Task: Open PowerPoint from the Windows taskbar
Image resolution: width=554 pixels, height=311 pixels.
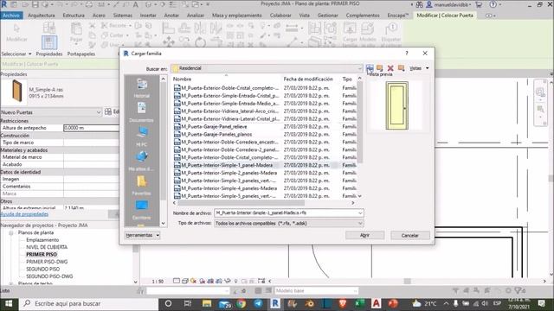Action: [x=393, y=303]
